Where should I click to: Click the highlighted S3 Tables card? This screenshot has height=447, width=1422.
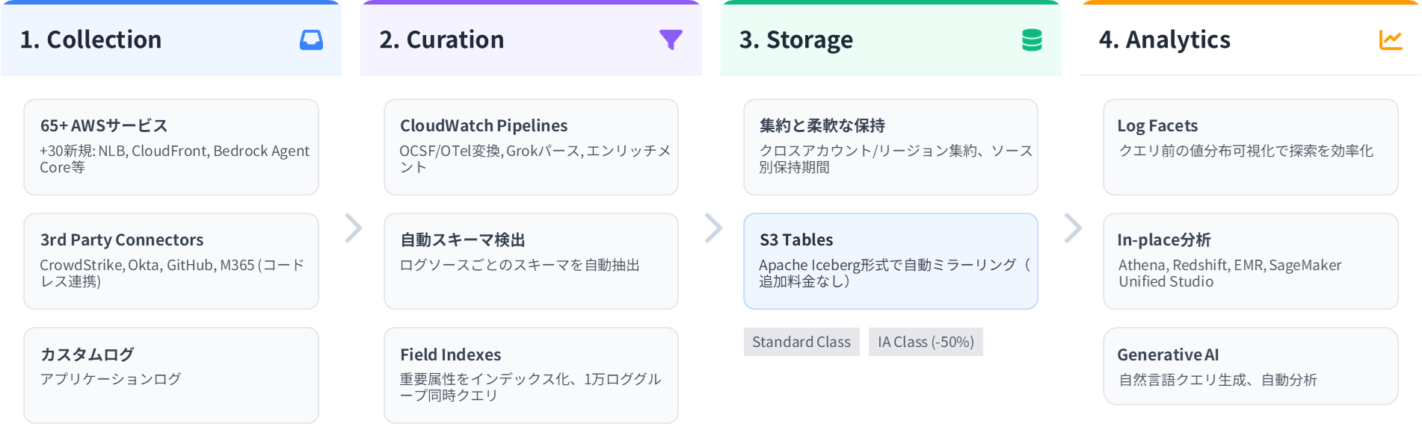890,261
